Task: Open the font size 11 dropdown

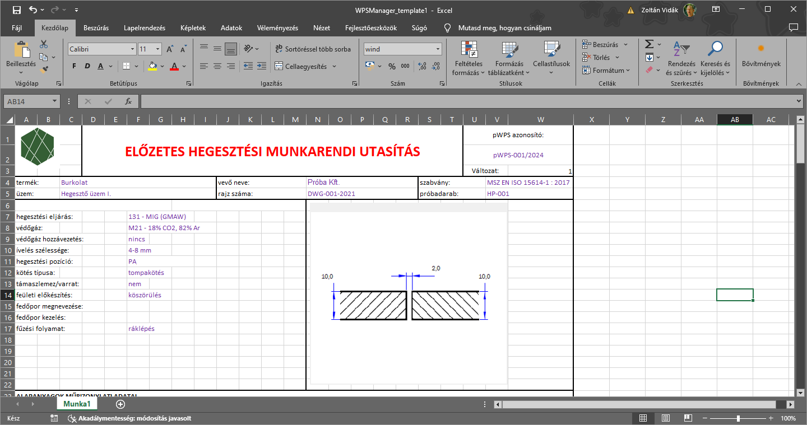Action: coord(158,49)
